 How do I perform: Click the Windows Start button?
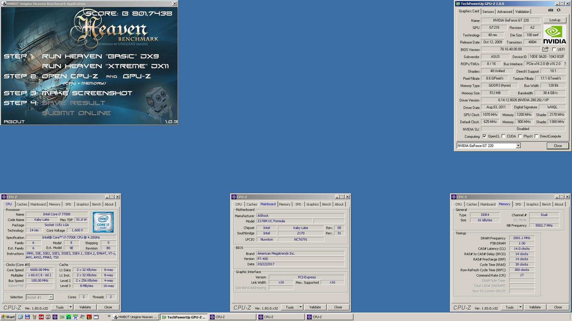click(8, 317)
